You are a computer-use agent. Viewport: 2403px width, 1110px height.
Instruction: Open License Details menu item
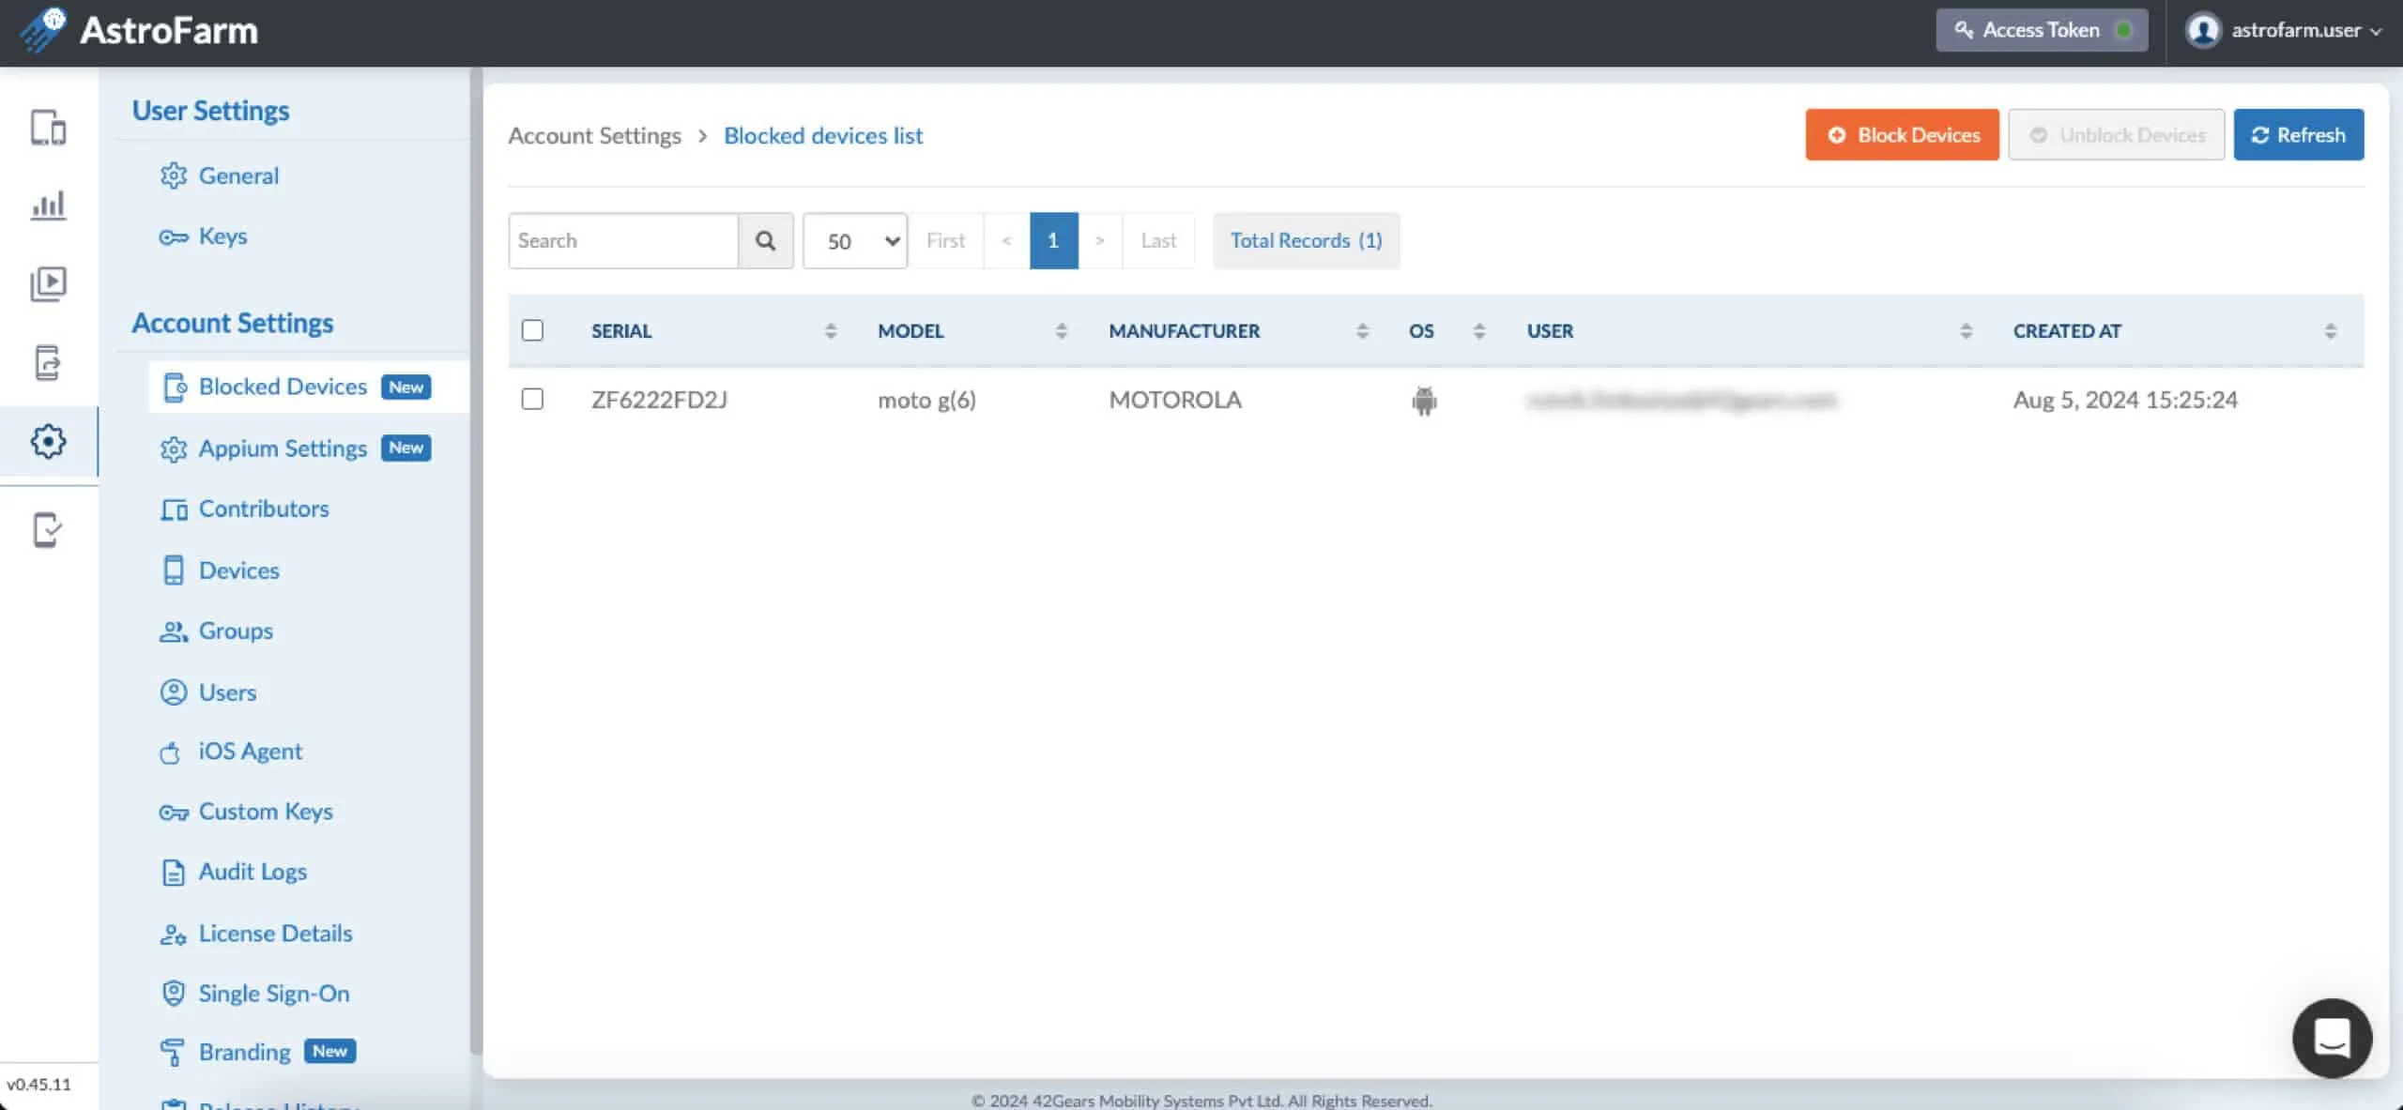[255, 934]
